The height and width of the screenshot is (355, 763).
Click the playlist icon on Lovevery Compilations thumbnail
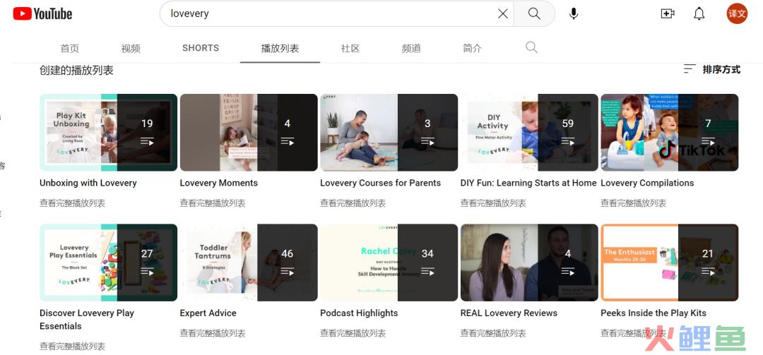click(x=708, y=142)
